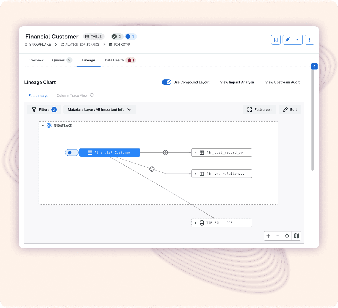This screenshot has height=308, width=338.
Task: Open the three-dot more options menu
Action: tap(309, 40)
